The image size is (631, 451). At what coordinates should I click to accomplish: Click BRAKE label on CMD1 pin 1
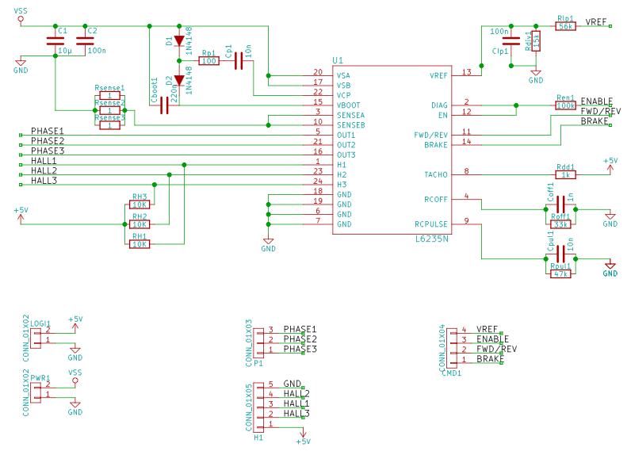tap(490, 359)
